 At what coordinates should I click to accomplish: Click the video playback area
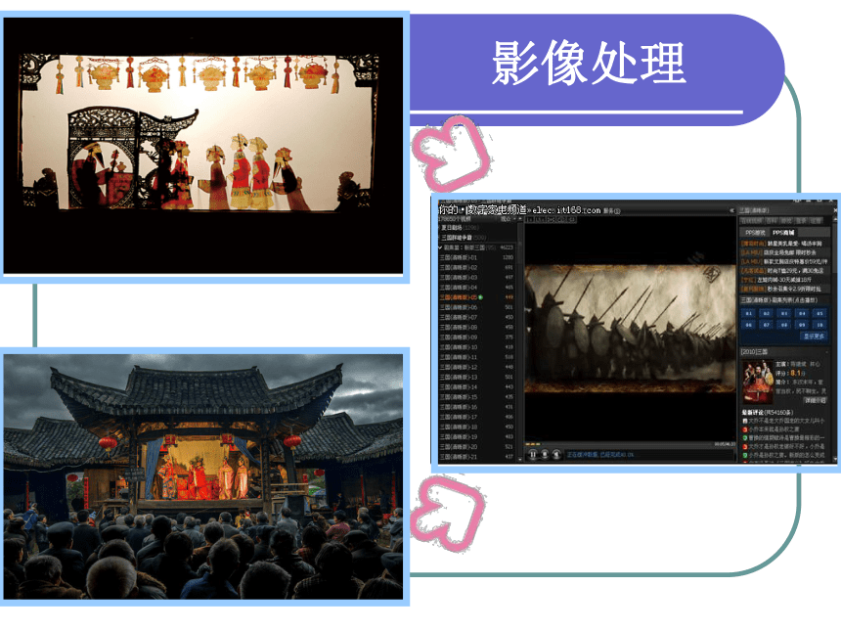click(630, 328)
